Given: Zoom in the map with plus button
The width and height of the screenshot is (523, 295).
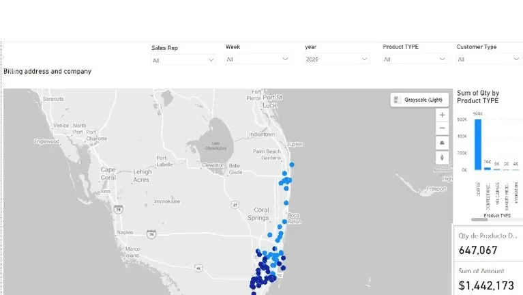Looking at the screenshot, I should pos(442,115).
